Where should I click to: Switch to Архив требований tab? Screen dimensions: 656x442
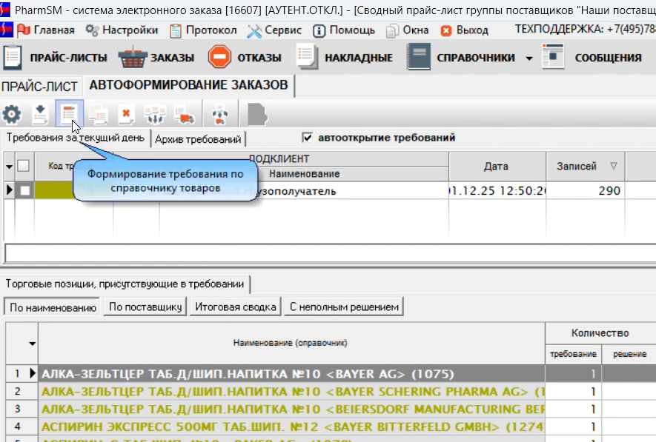(198, 139)
